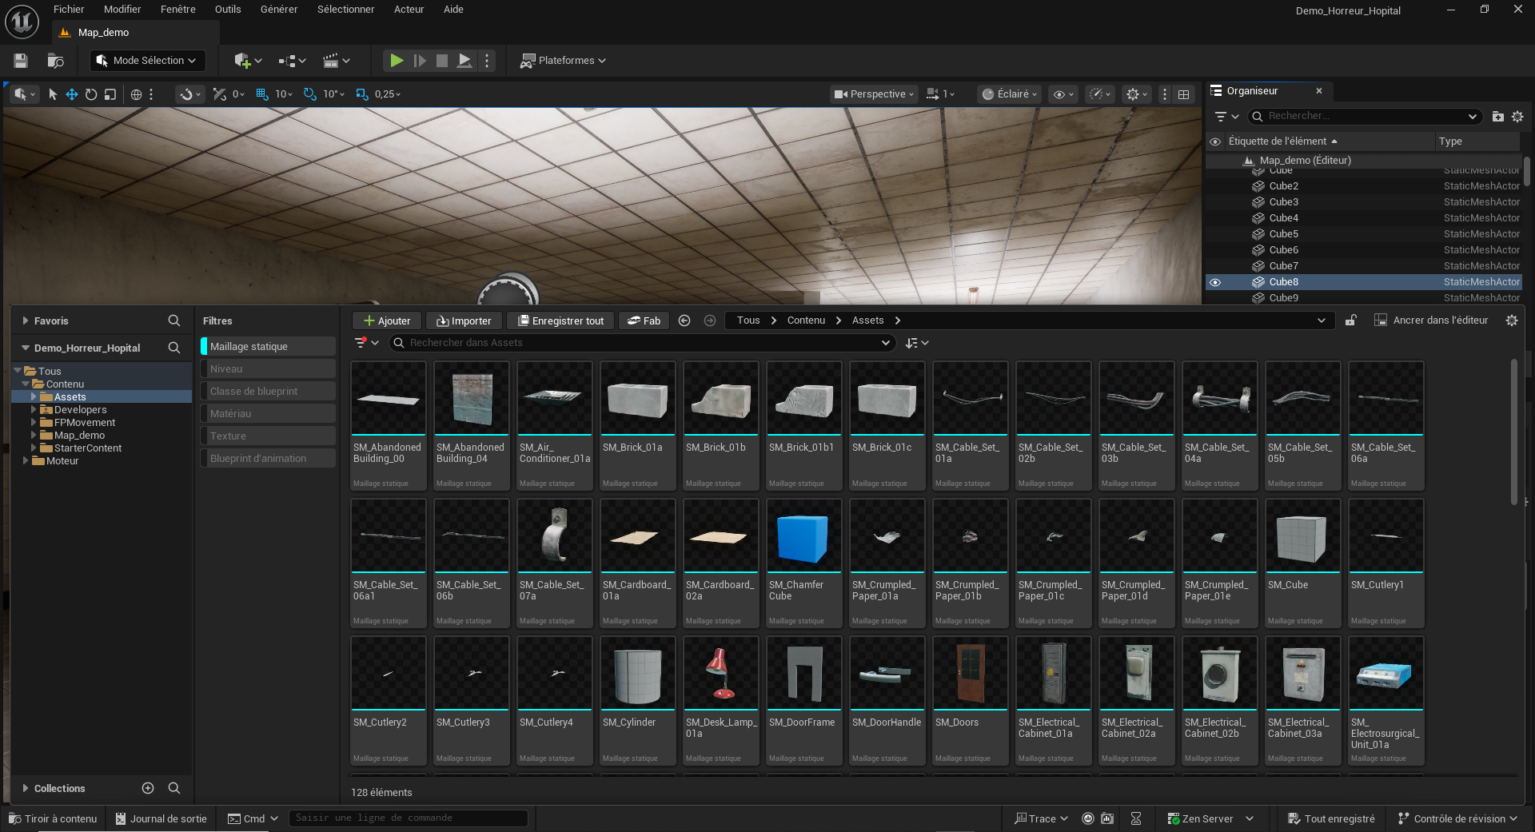Screen dimensions: 1535x832
Task: Open the Perspective view dropdown
Action: click(x=874, y=94)
